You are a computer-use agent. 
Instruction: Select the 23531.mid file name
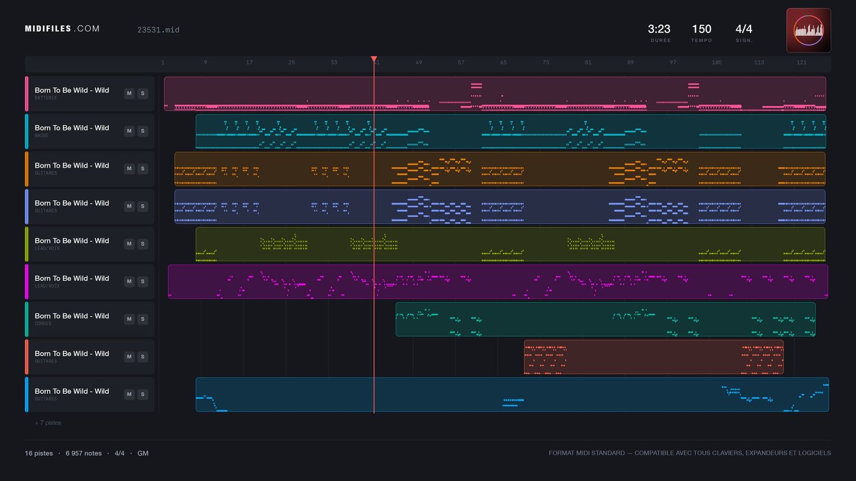click(158, 30)
